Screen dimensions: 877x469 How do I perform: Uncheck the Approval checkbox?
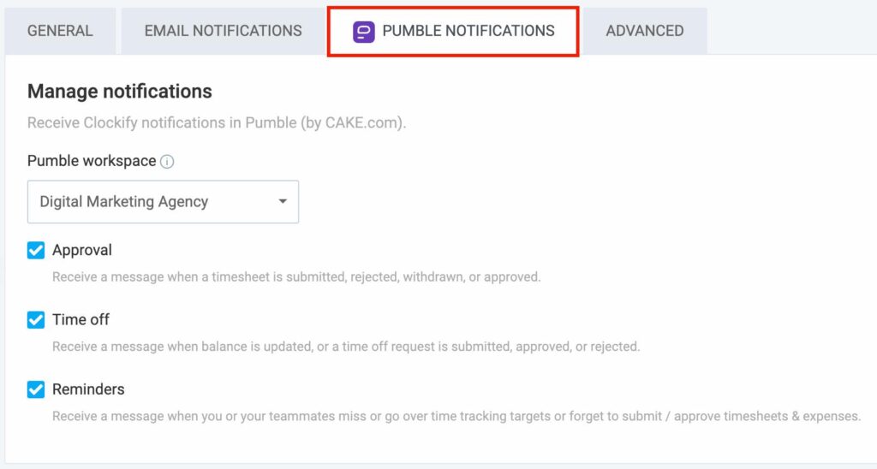tap(36, 251)
